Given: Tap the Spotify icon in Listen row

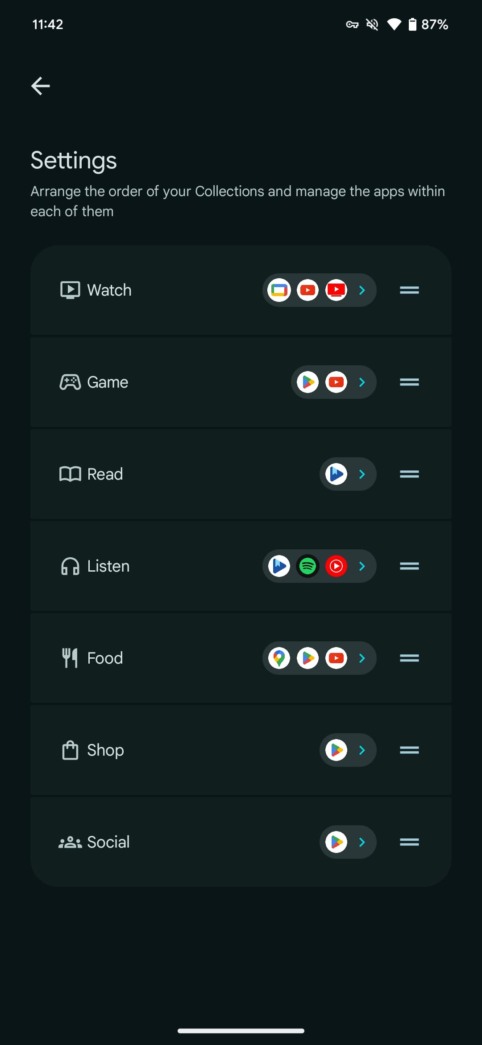Looking at the screenshot, I should click(x=308, y=566).
